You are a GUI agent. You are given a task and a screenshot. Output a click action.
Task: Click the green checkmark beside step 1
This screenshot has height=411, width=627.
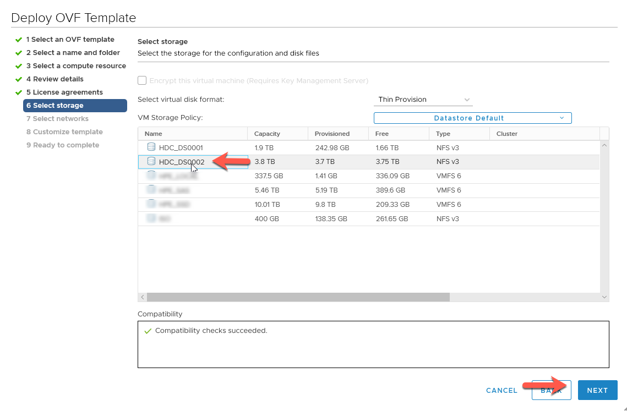(x=19, y=39)
